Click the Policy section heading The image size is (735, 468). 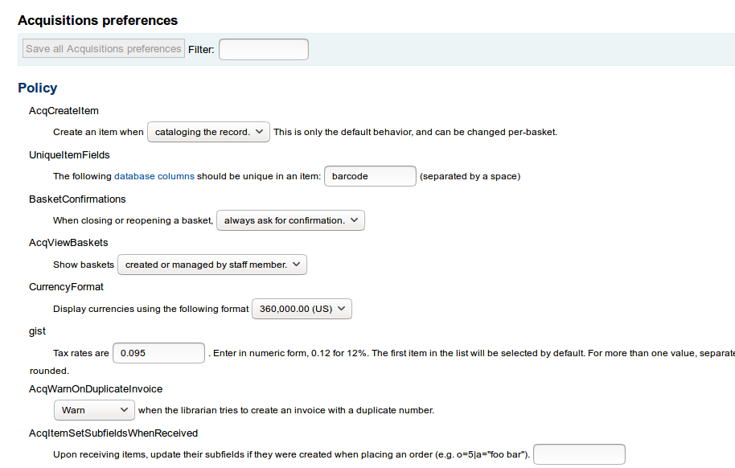pyautogui.click(x=38, y=88)
